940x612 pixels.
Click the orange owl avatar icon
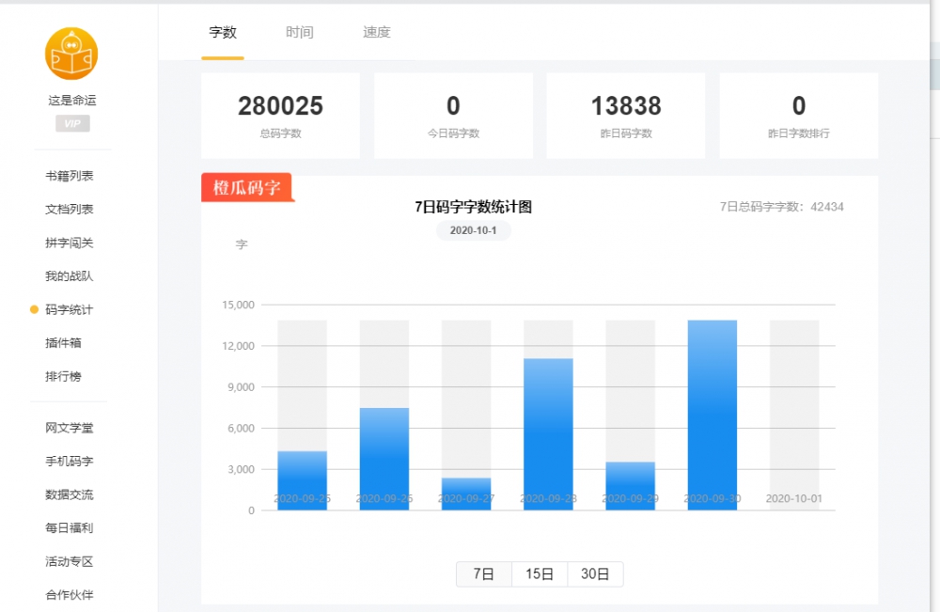coord(71,54)
